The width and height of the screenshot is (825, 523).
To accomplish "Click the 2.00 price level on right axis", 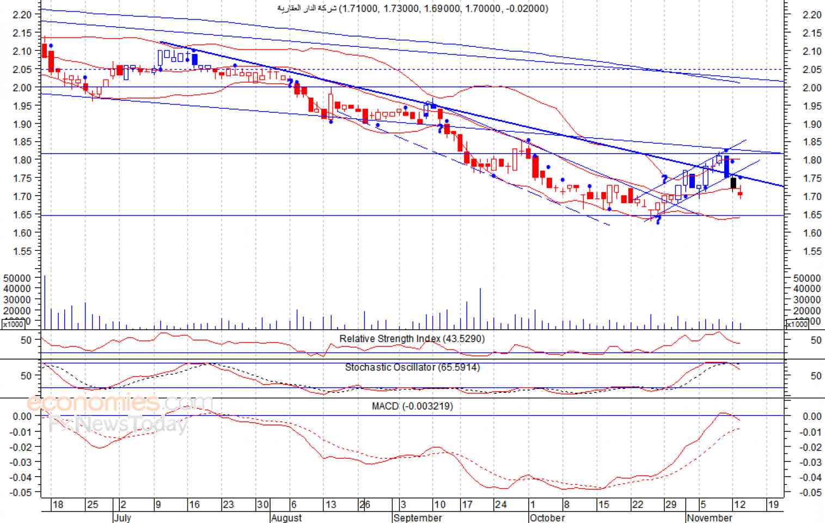I will click(812, 88).
